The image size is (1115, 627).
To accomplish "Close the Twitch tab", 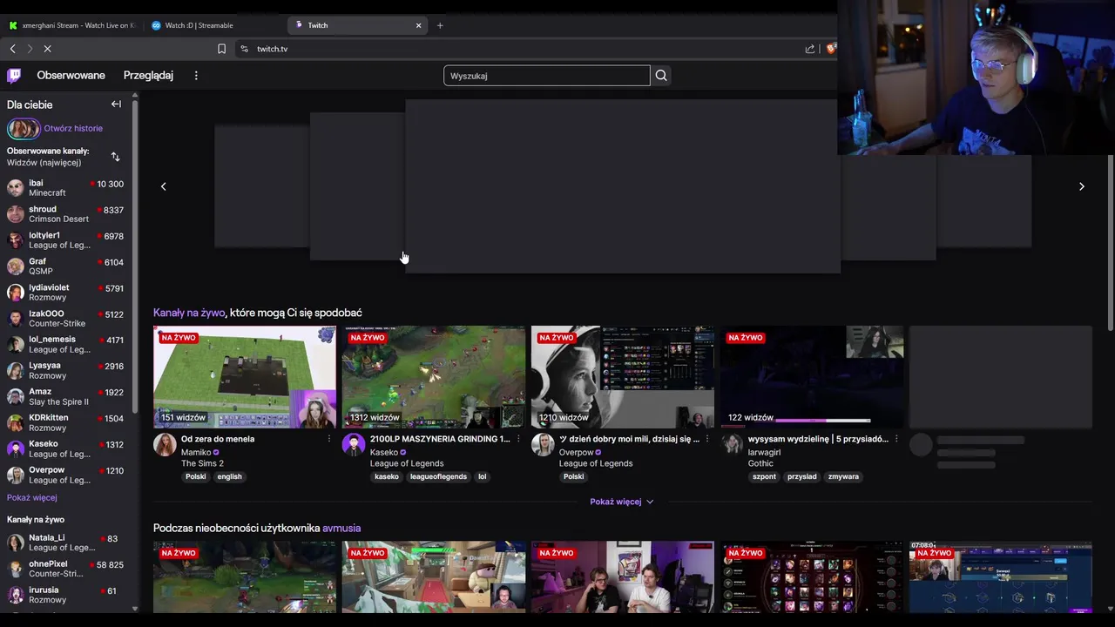I will click(418, 25).
